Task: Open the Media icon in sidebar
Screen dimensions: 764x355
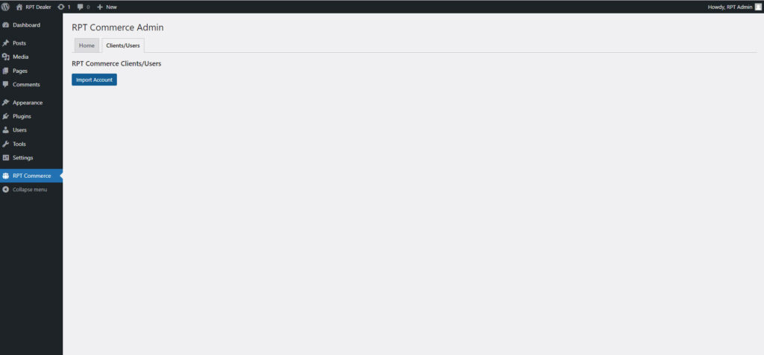Action: click(6, 57)
